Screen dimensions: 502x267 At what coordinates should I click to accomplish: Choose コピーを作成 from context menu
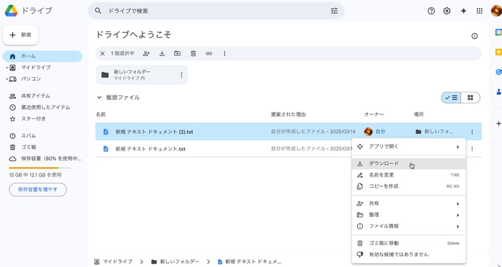point(409,186)
